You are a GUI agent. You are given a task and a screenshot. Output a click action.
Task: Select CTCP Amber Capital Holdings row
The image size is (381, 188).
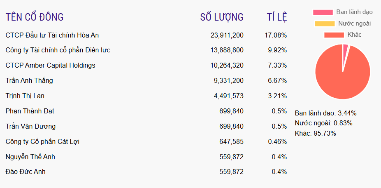pyautogui.click(x=50, y=66)
